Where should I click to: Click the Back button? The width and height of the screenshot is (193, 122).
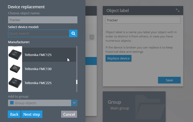[x=14, y=114]
